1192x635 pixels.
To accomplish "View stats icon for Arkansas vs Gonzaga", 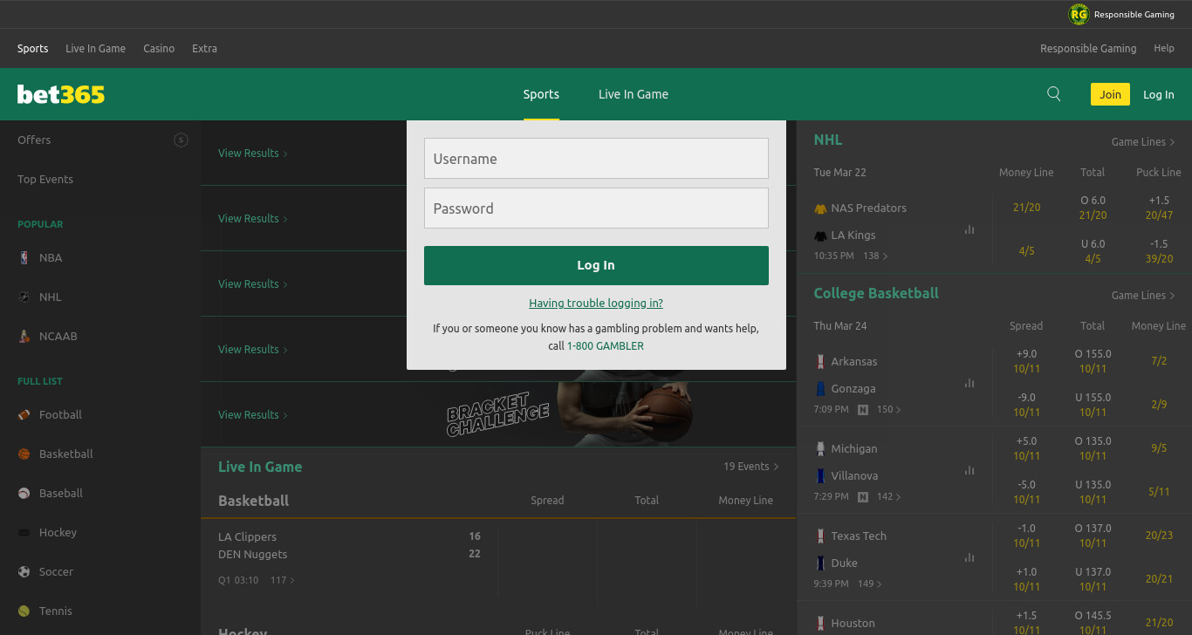I will coord(969,383).
